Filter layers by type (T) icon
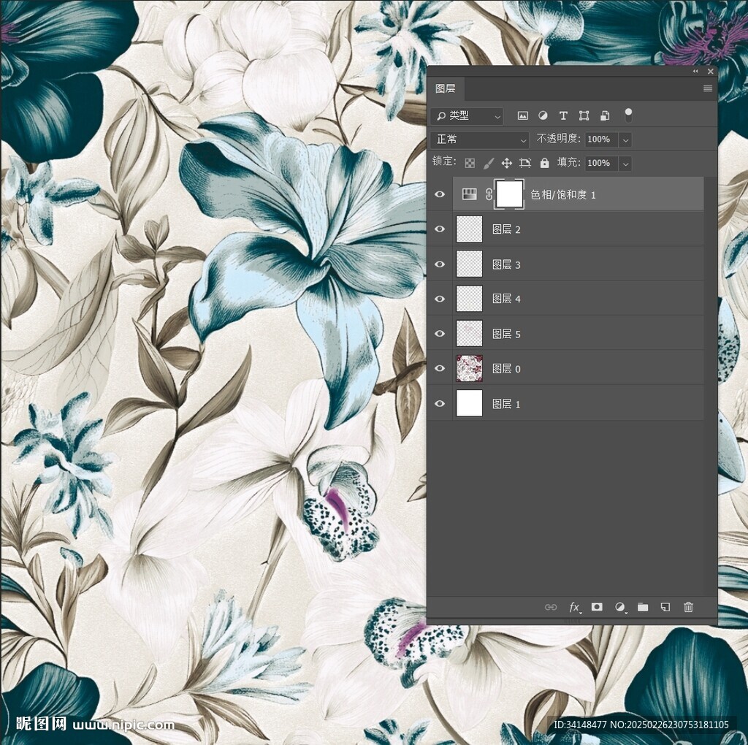Image resolution: width=748 pixels, height=745 pixels. [x=563, y=116]
